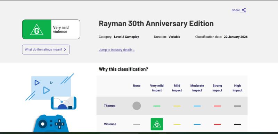Image resolution: width=278 pixels, height=134 pixels.
Task: Click the 'High impact' column header
Action: point(237,88)
